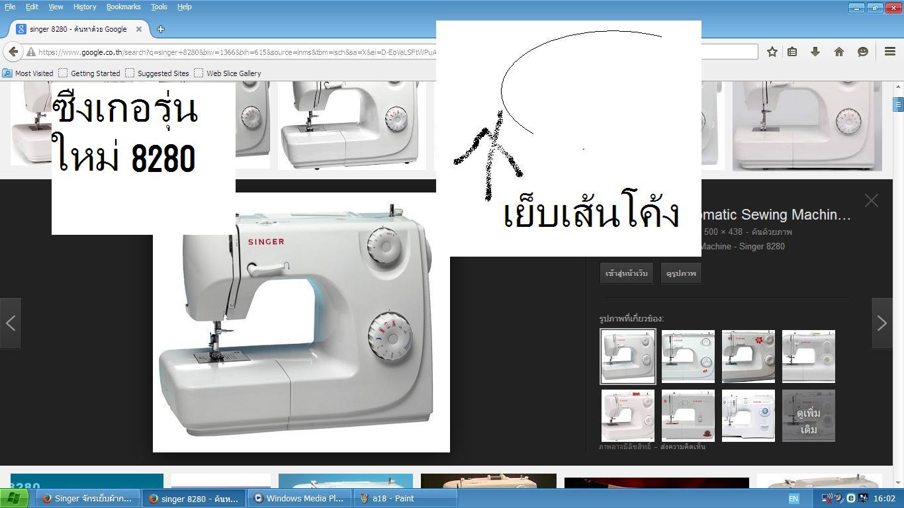Bookmark this page with the star icon
The image size is (904, 508).
pos(772,52)
